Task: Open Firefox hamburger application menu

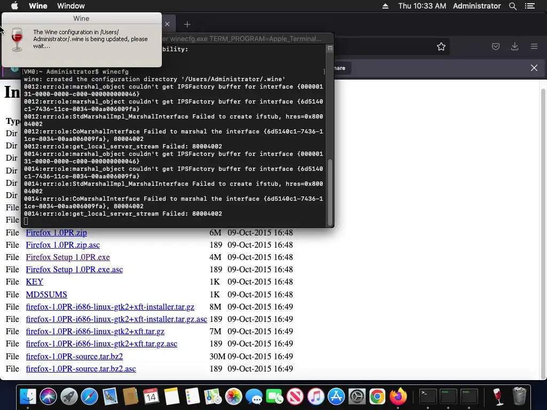Action: pyautogui.click(x=534, y=46)
